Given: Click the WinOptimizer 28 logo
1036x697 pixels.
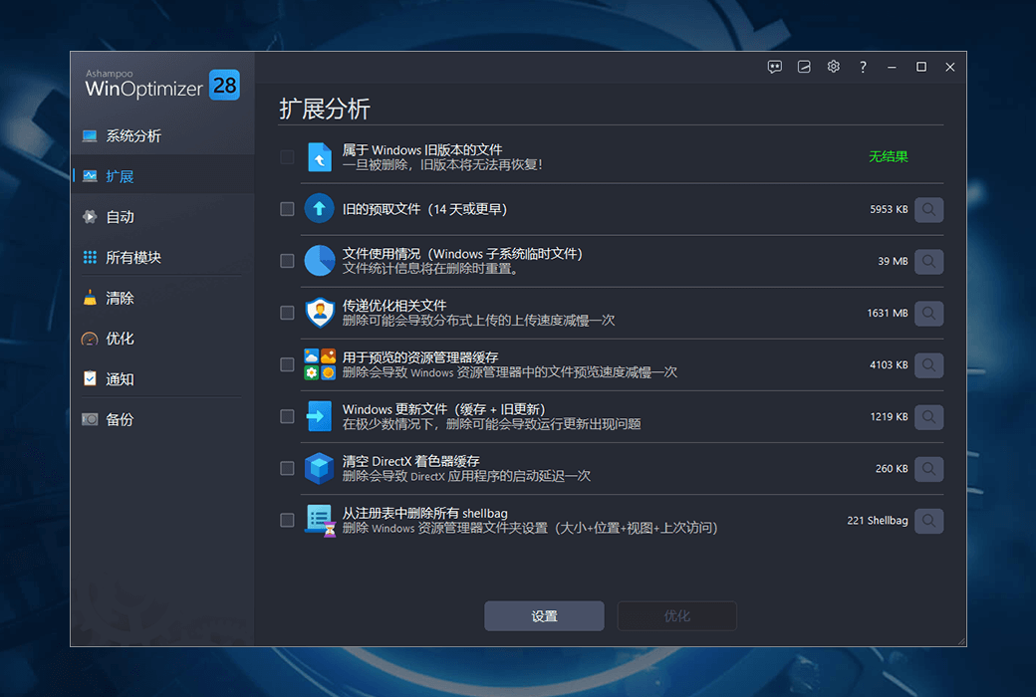Looking at the screenshot, I should (161, 85).
